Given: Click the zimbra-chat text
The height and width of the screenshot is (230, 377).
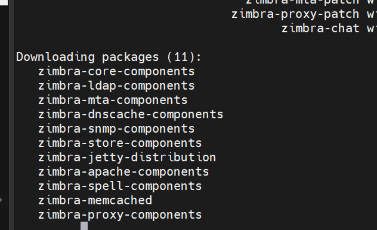Looking at the screenshot, I should 320,29.
